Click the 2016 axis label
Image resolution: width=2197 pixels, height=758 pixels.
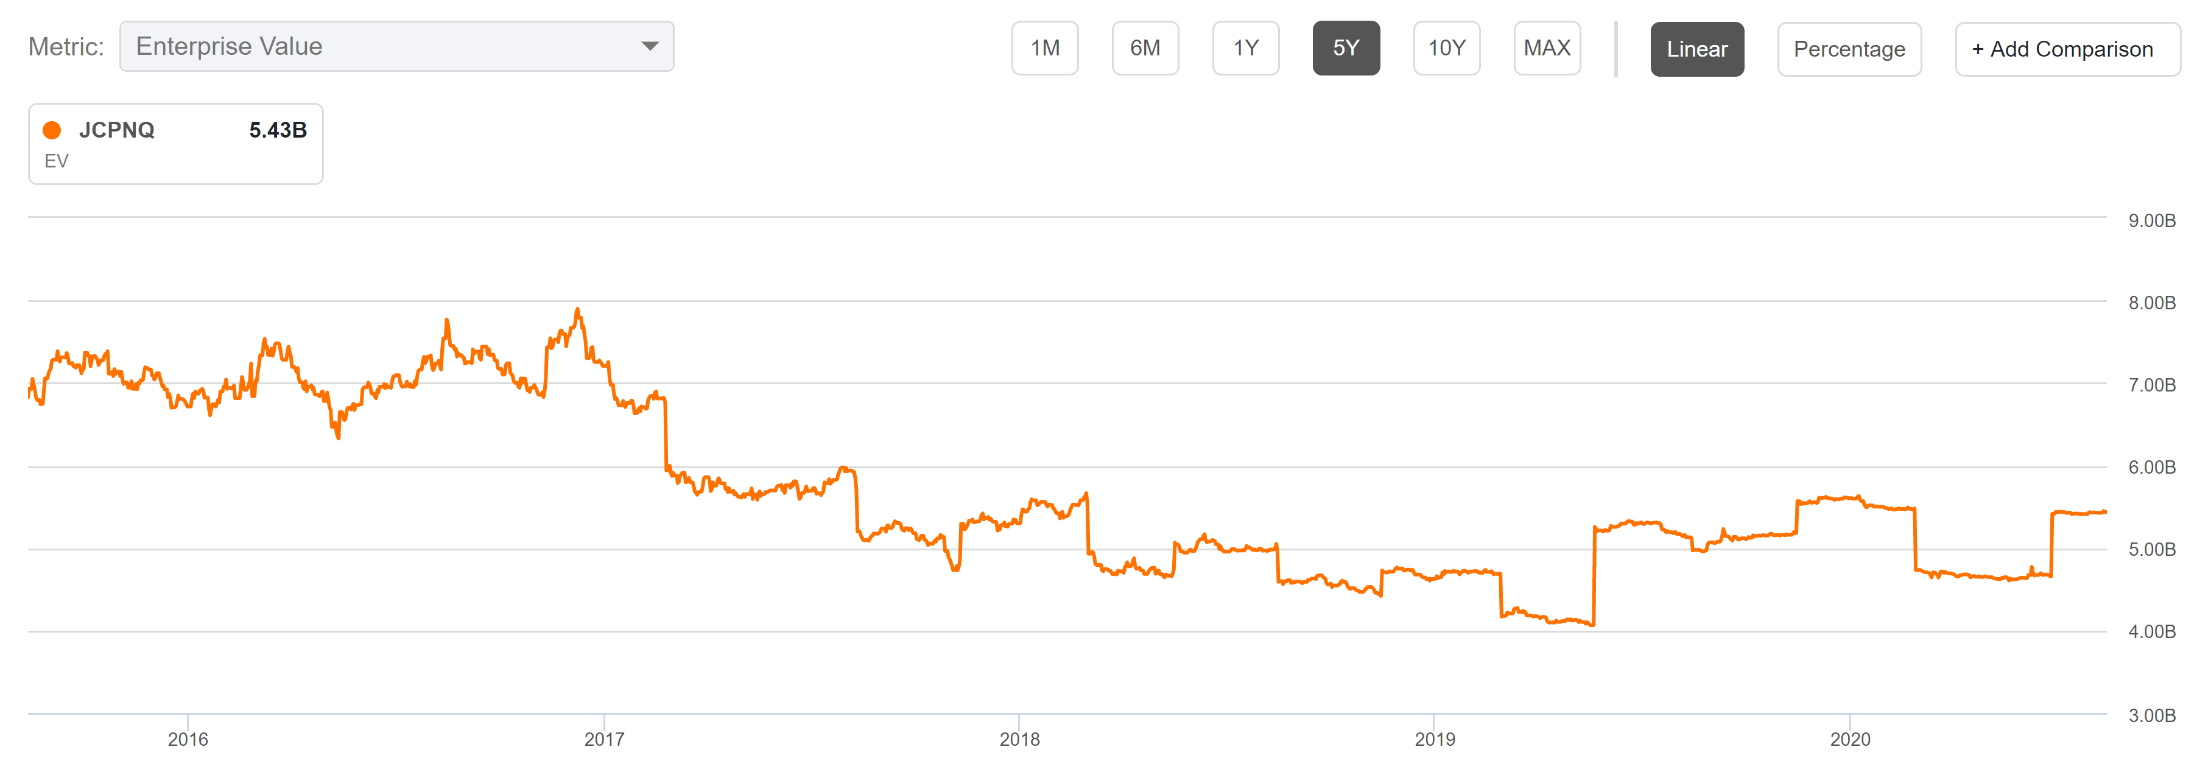coord(188,739)
